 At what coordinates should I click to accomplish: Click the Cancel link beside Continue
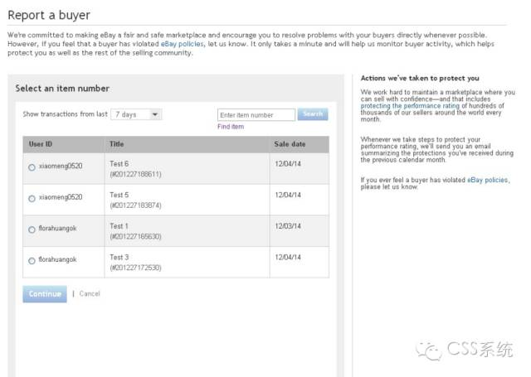[90, 293]
